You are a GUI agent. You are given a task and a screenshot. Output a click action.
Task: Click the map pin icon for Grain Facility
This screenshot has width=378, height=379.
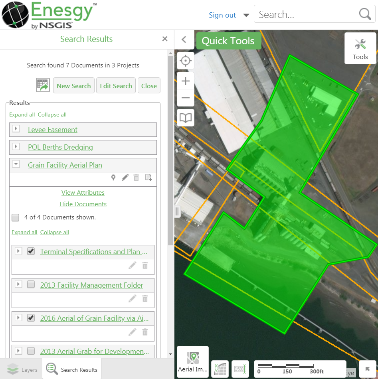(113, 178)
